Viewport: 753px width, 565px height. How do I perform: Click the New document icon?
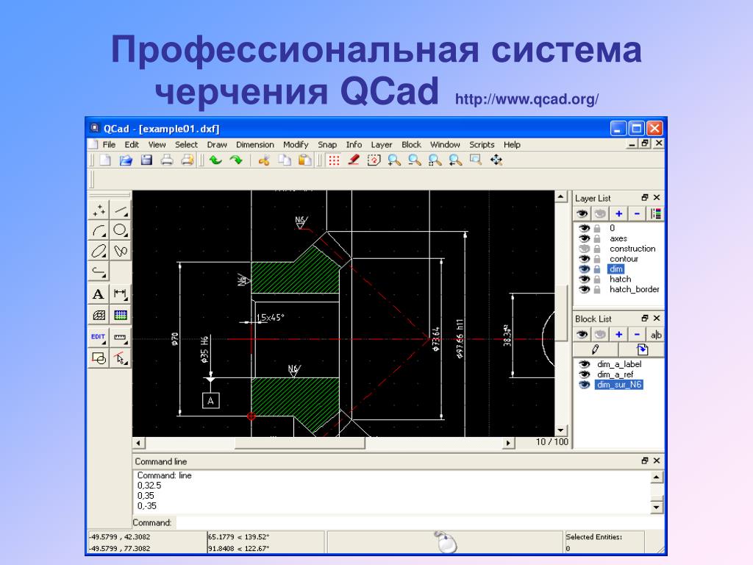pyautogui.click(x=105, y=160)
